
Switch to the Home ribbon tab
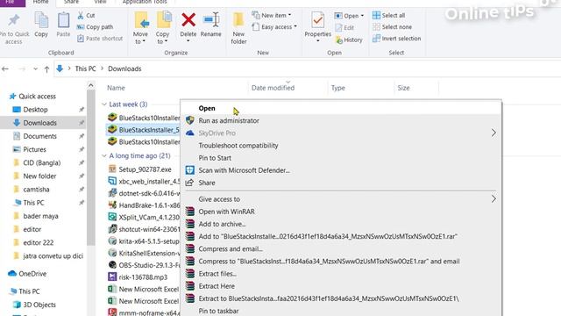[x=41, y=2]
